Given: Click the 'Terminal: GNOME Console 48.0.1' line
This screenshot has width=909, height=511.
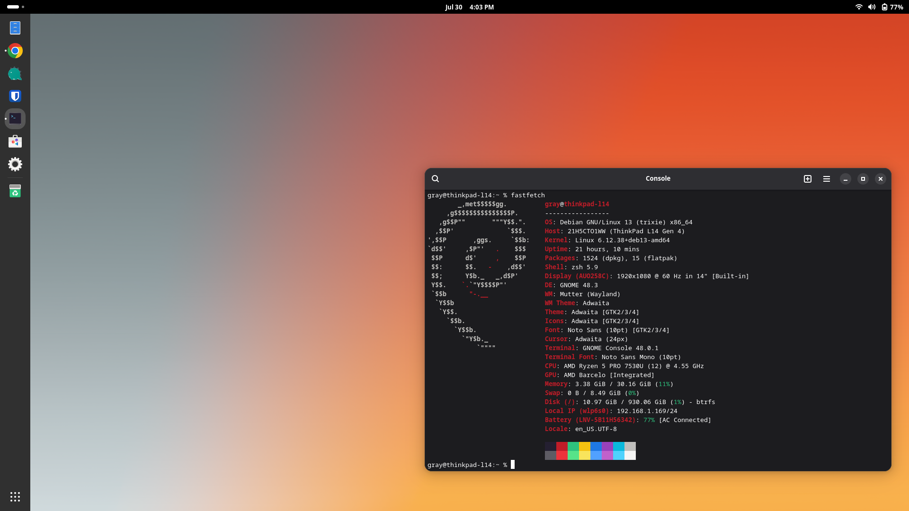Looking at the screenshot, I should [x=601, y=348].
